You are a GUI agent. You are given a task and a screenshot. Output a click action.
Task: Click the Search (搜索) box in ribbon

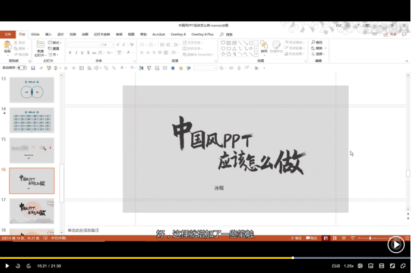(x=226, y=34)
